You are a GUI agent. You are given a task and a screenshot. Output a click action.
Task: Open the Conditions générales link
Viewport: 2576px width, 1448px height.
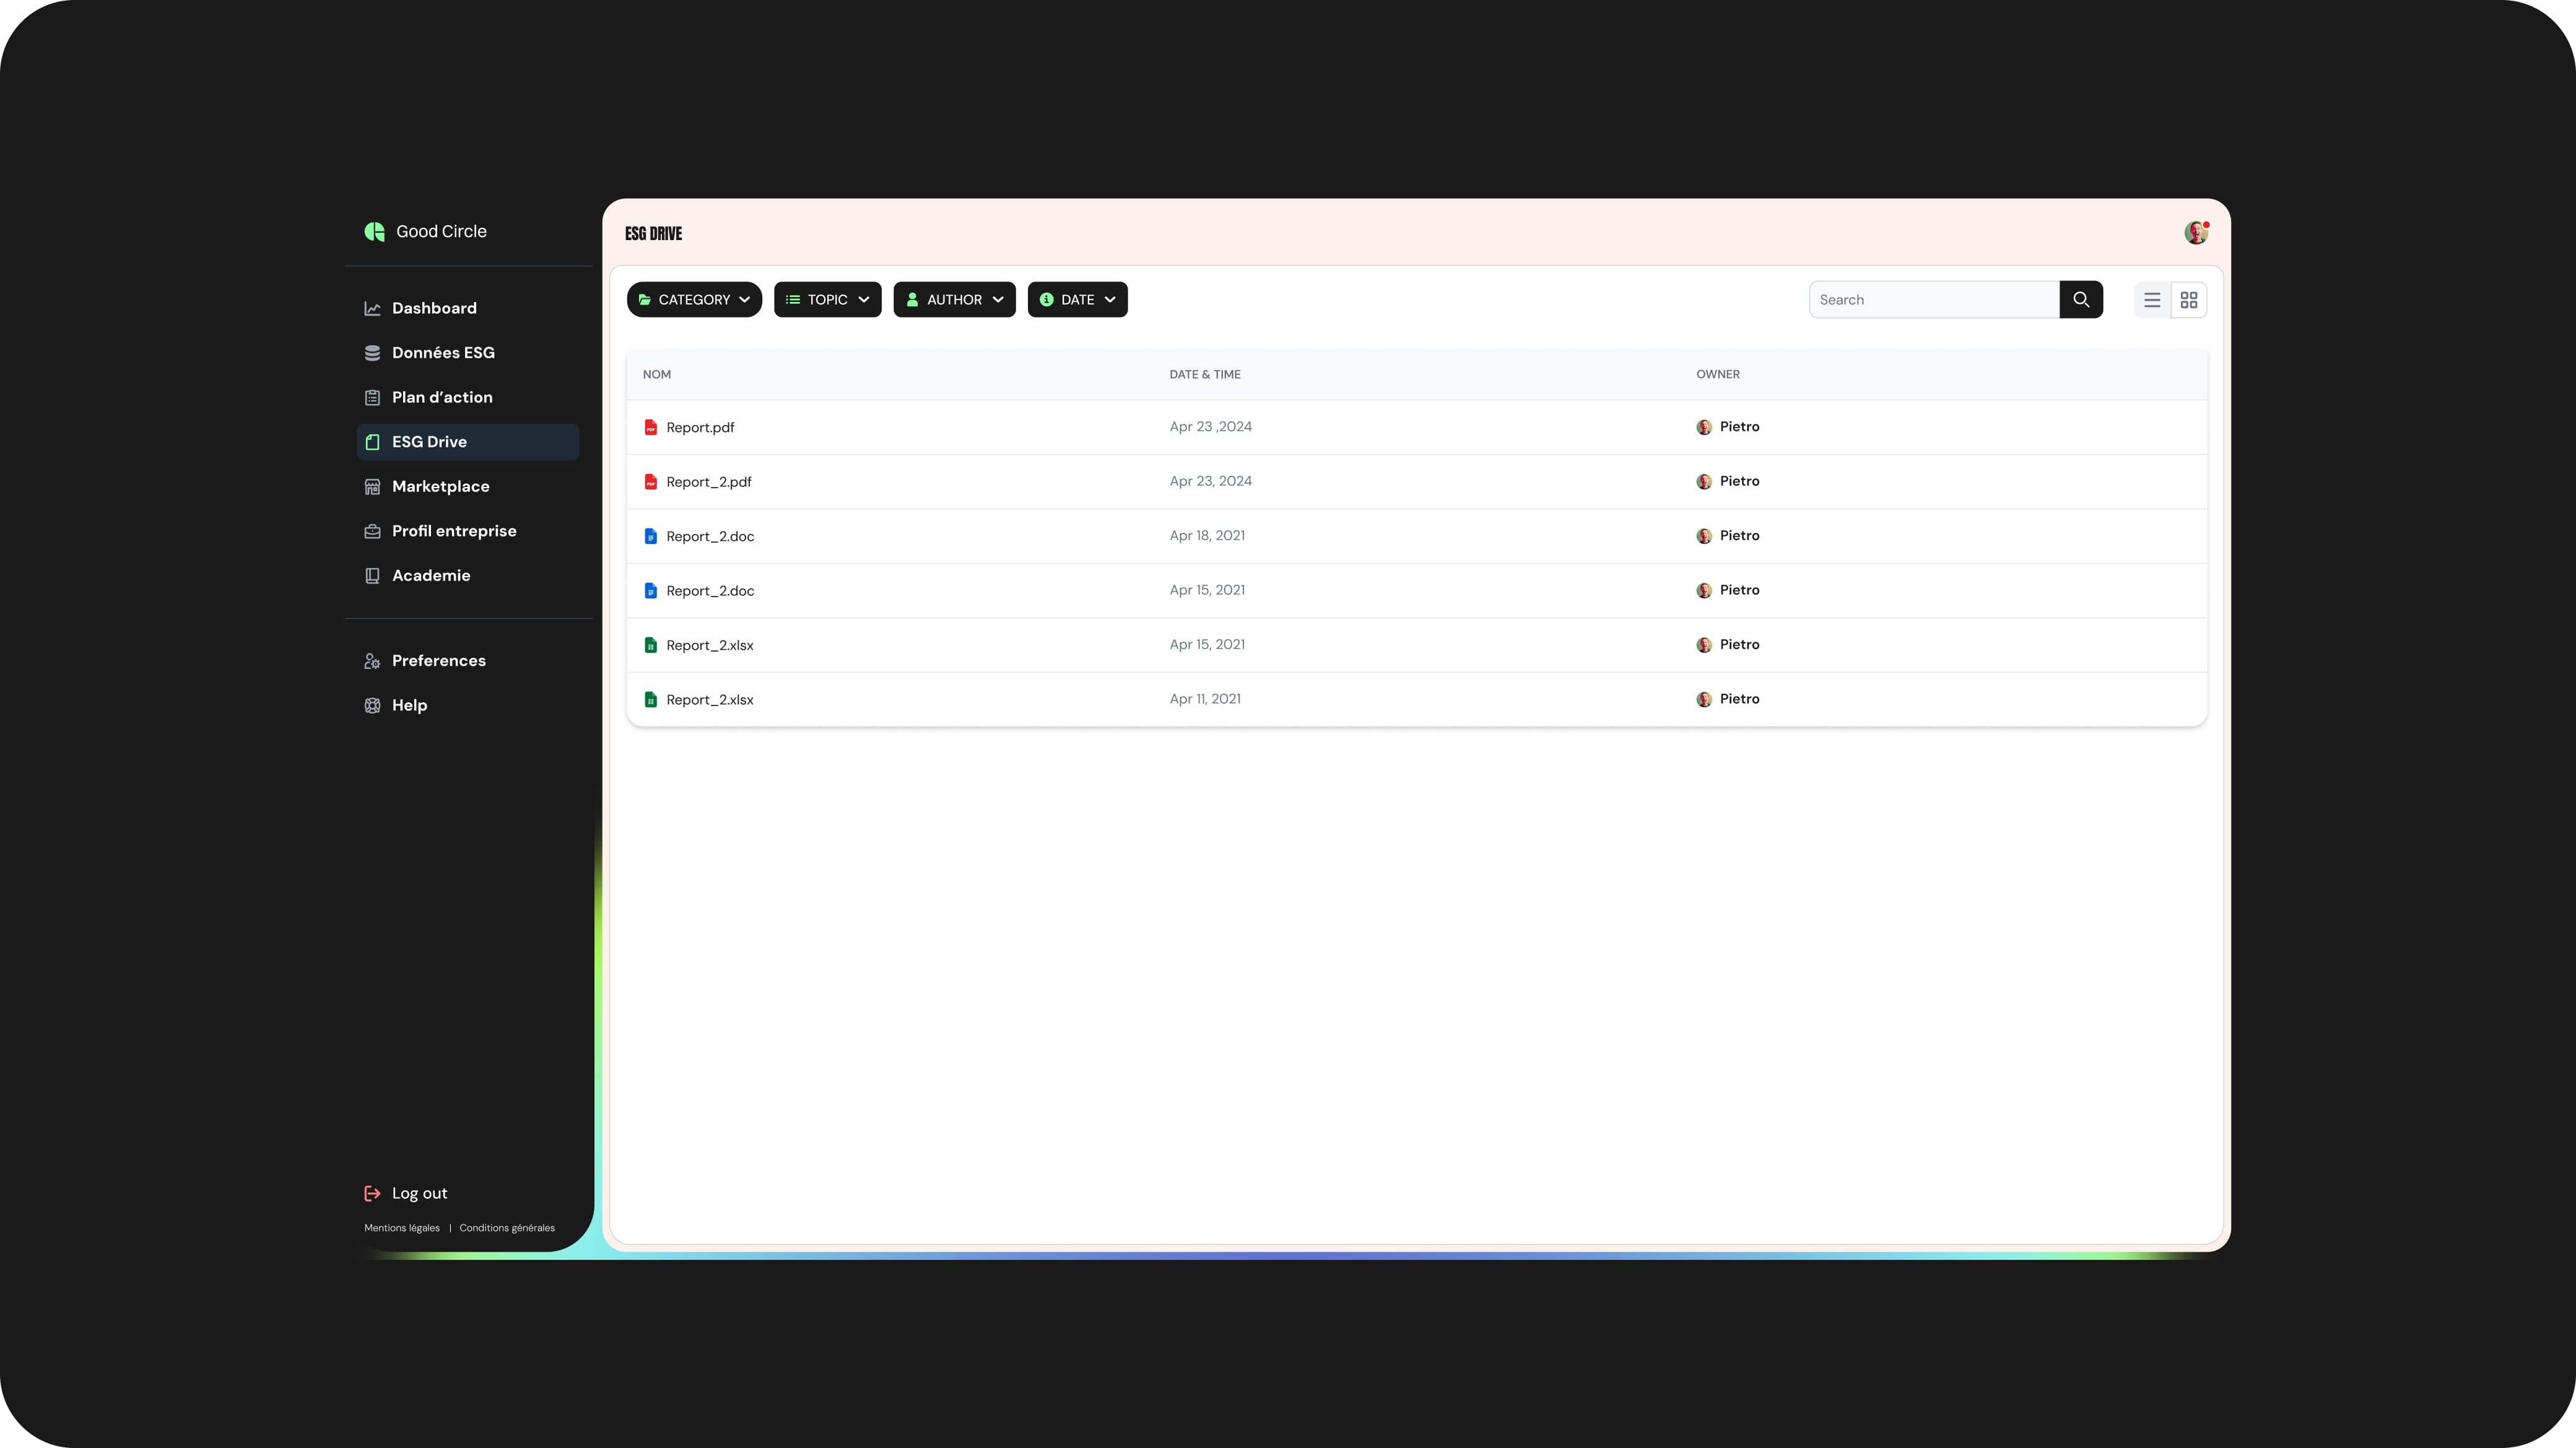coord(507,1228)
